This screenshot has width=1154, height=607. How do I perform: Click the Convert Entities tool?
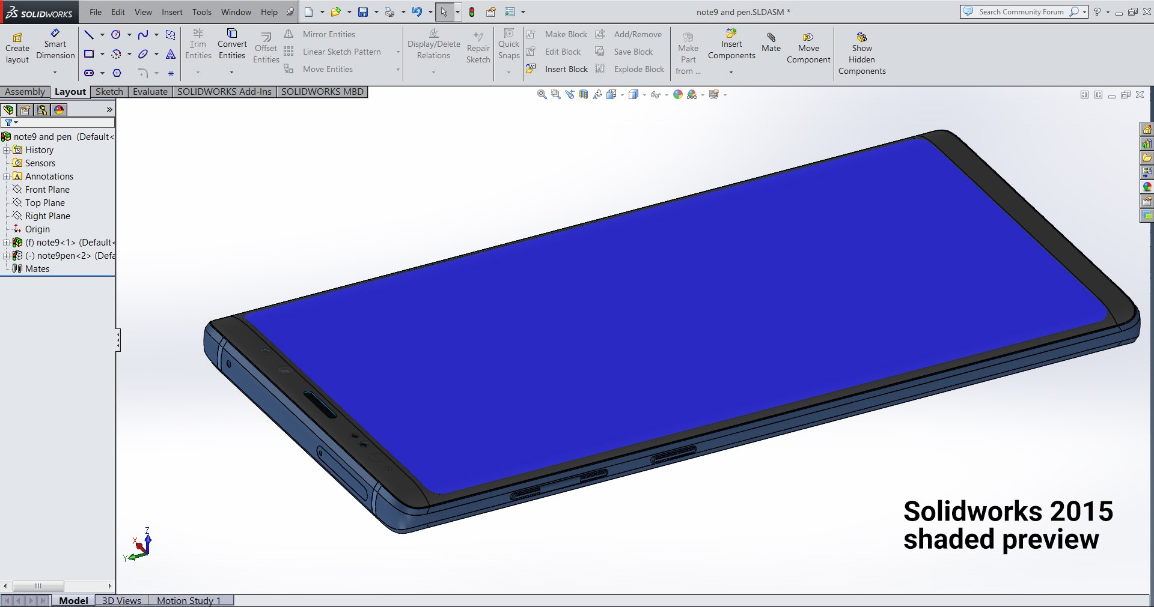click(232, 44)
